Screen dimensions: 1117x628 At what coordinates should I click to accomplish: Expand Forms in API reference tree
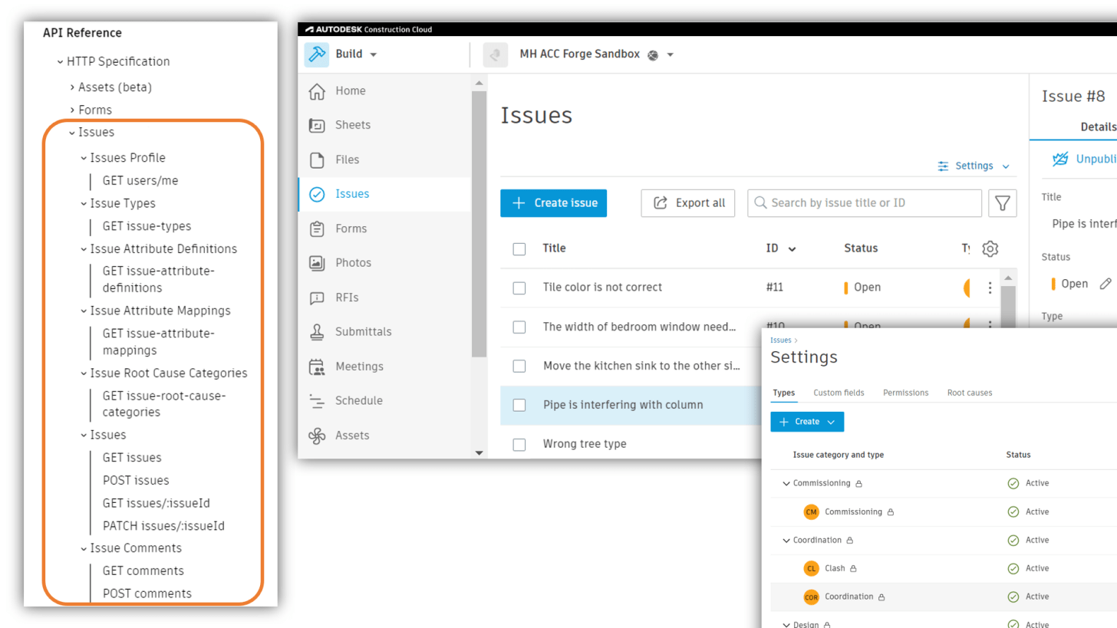(x=72, y=110)
